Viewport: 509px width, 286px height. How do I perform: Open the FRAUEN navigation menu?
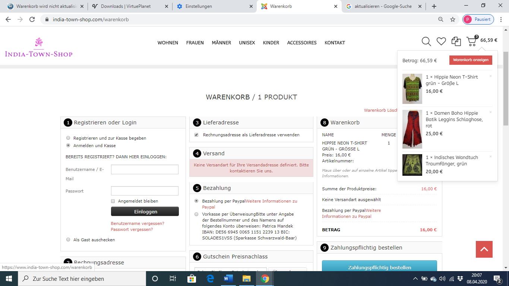coord(195,43)
